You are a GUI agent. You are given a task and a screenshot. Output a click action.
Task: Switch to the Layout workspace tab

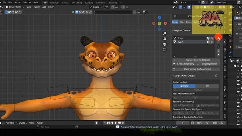point(65,3)
